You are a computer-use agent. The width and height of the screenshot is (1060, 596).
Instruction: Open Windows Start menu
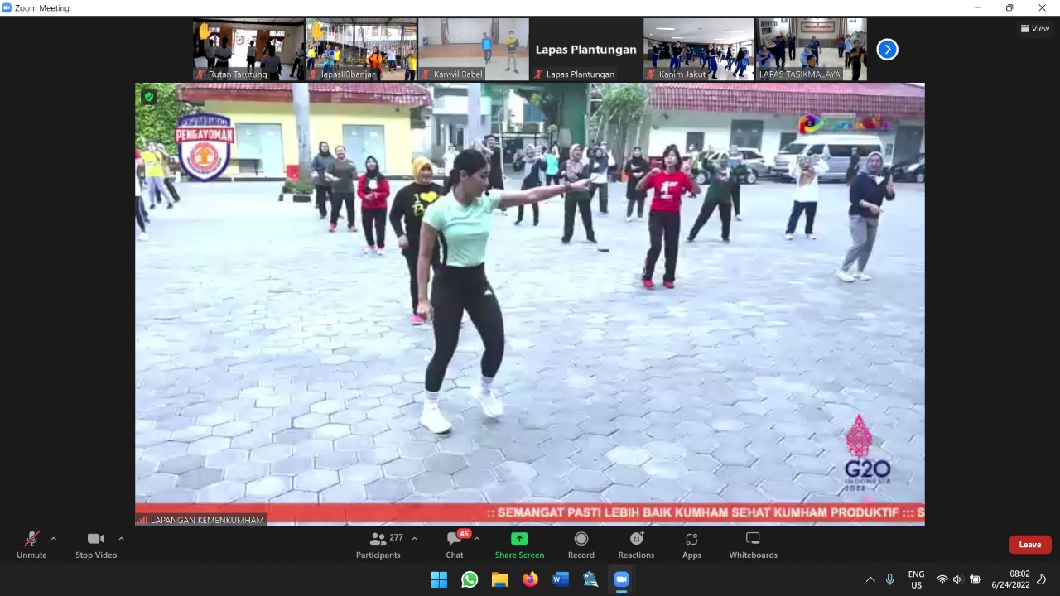pos(439,579)
